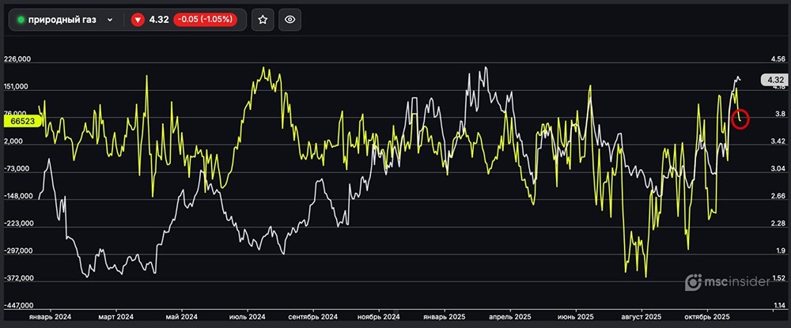791x328 pixels.
Task: Click the апрель 2025 axis label
Action: coord(511,316)
